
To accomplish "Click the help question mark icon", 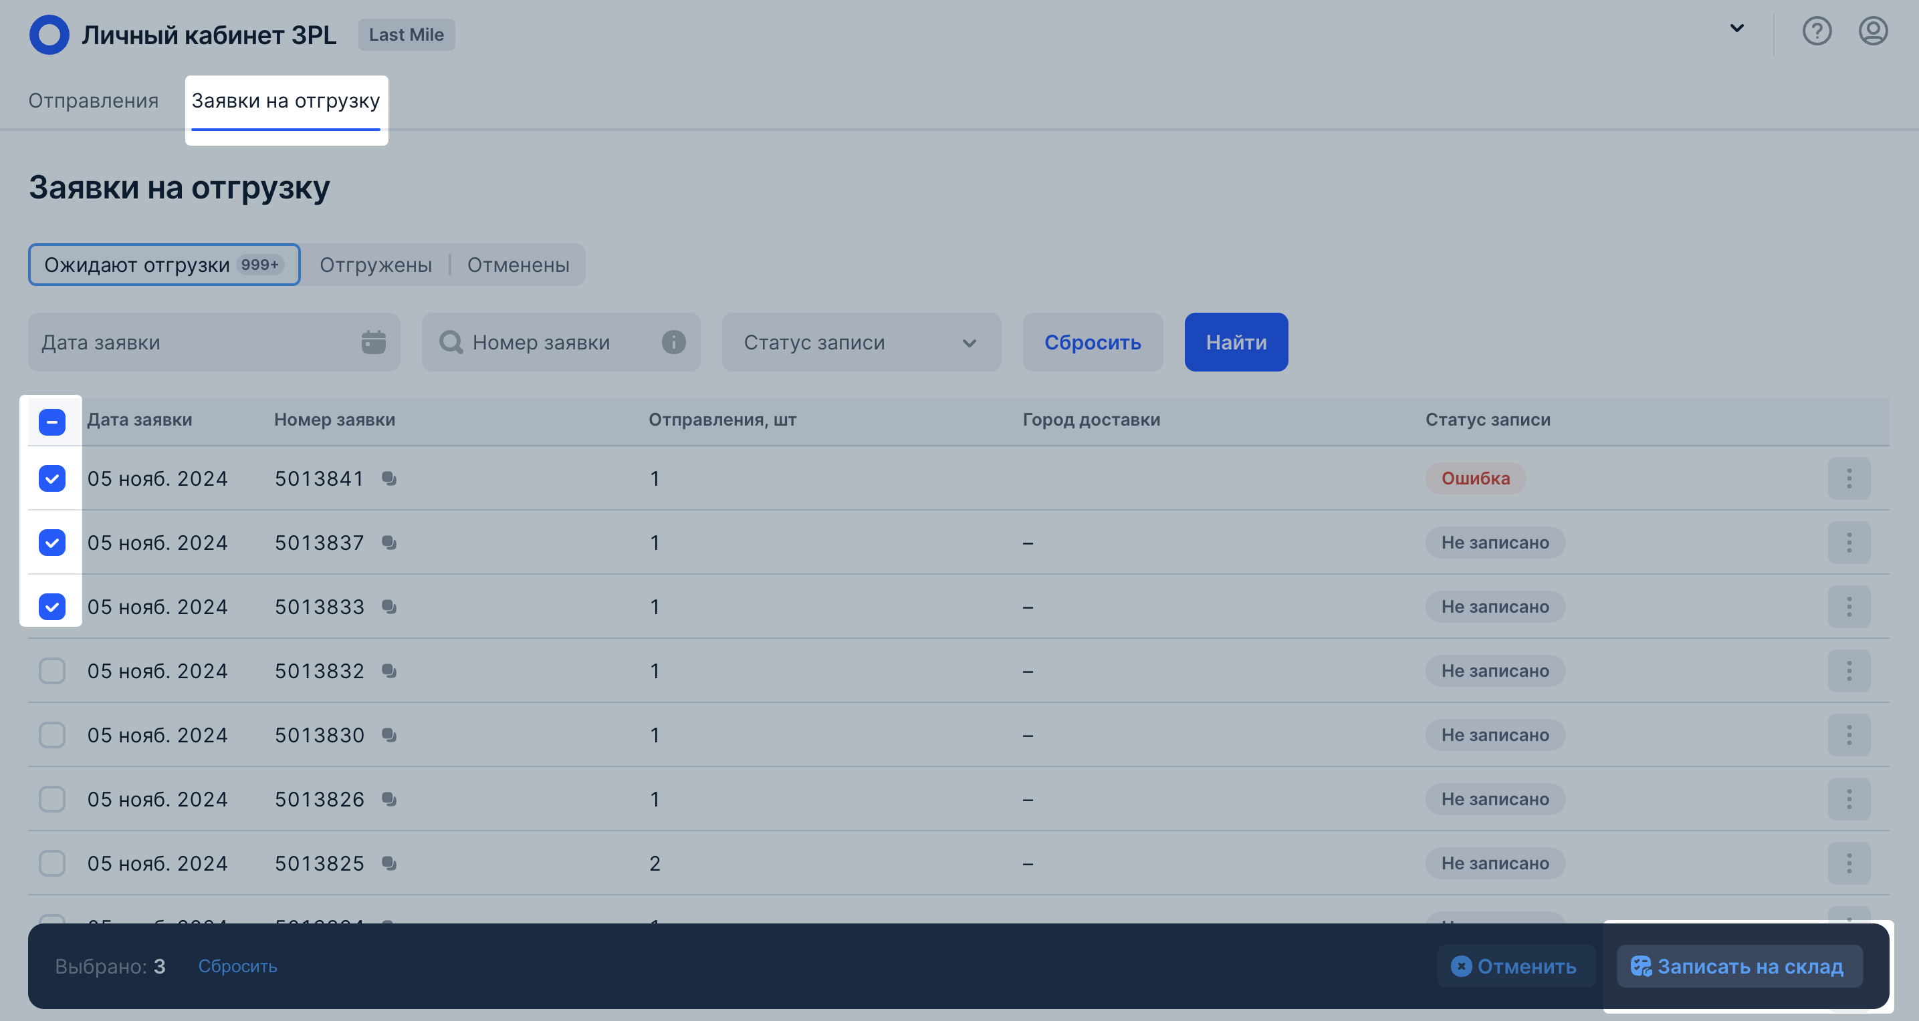I will coord(1816,31).
